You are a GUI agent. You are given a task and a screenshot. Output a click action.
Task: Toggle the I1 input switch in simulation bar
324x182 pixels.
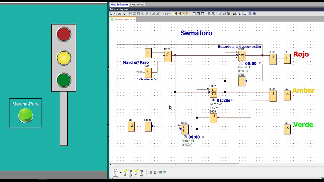(x=116, y=172)
